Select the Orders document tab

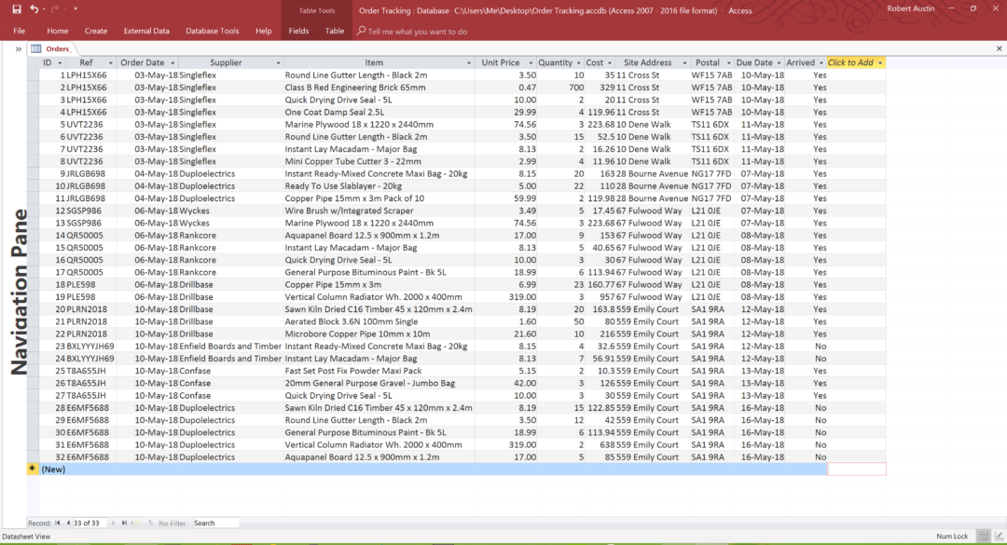[52, 48]
